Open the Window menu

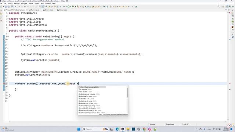[x=48, y=3]
